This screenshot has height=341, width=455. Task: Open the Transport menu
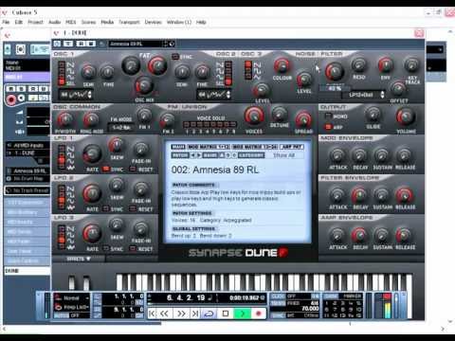pyautogui.click(x=129, y=22)
